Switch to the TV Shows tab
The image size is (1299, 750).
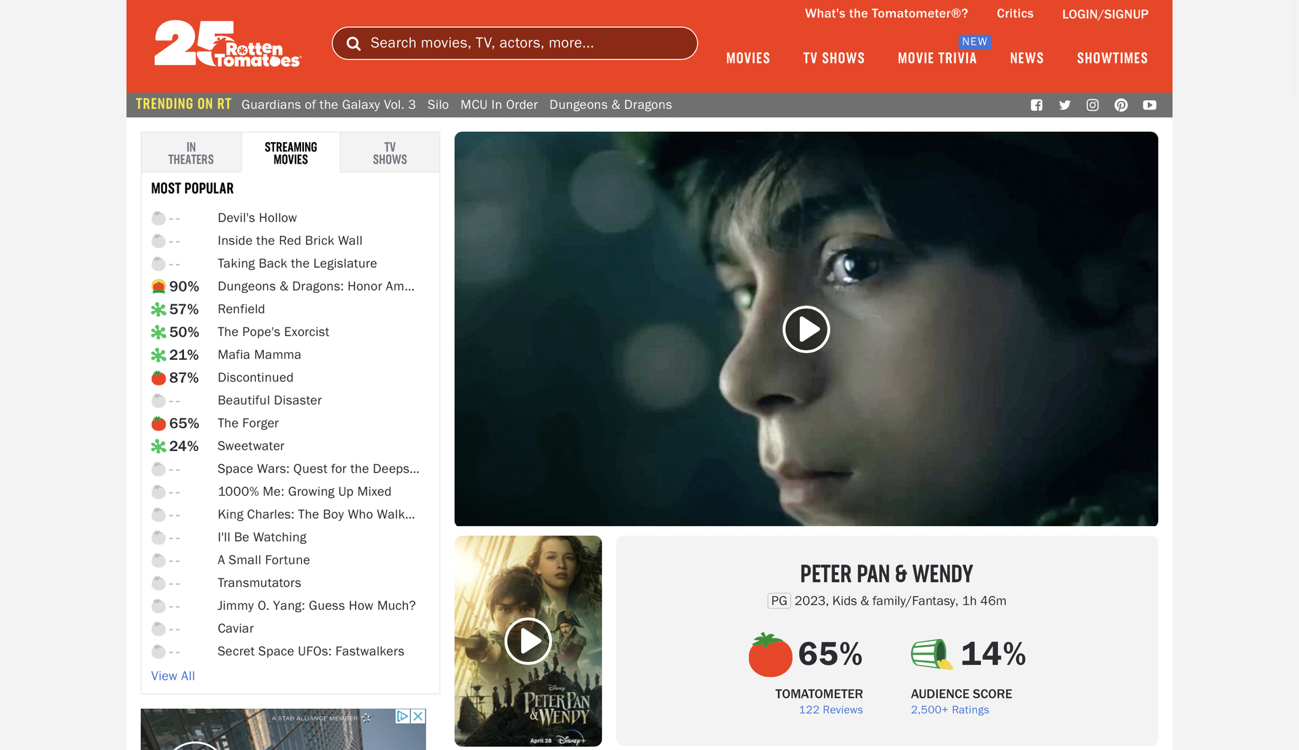click(390, 153)
